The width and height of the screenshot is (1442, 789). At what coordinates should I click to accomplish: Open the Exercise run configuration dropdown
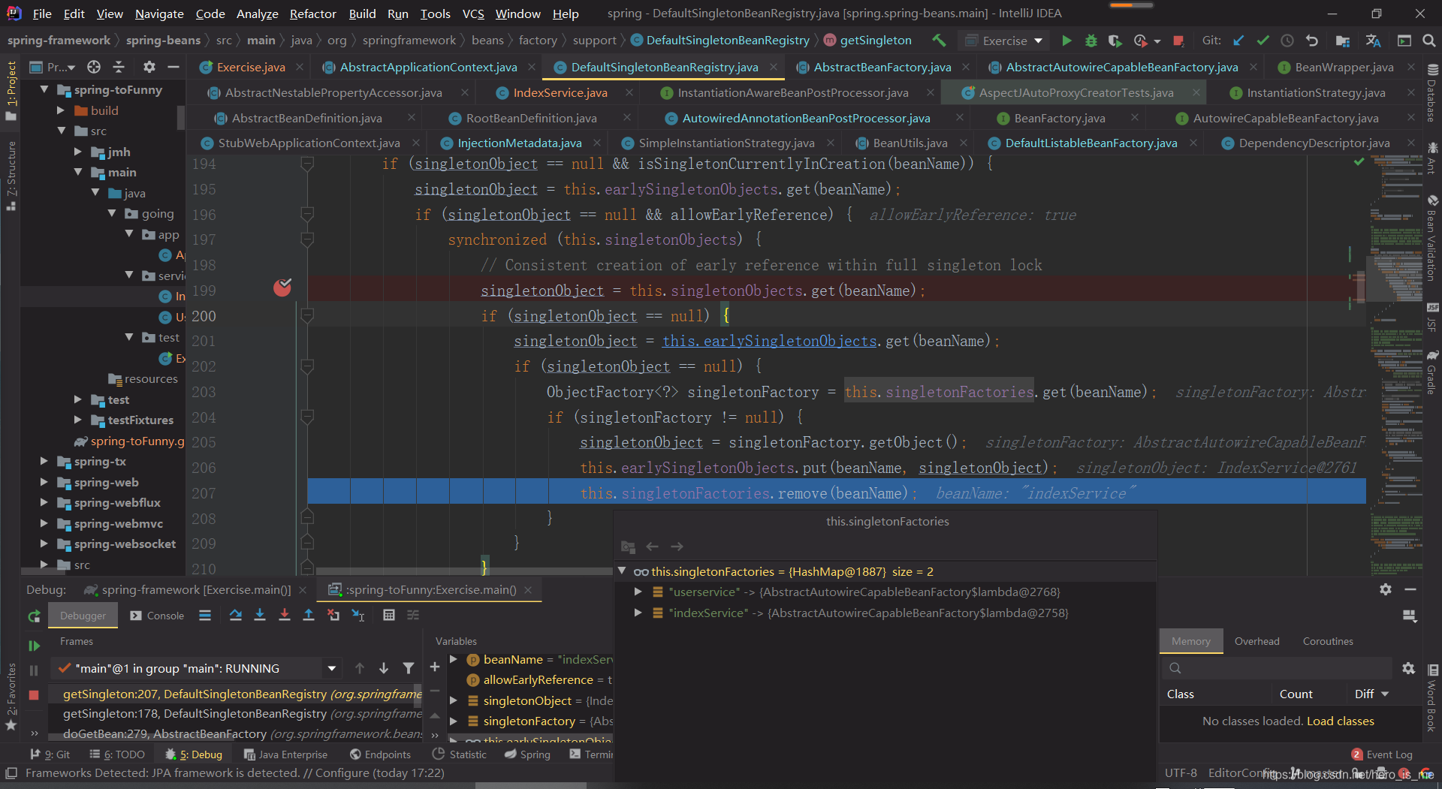pos(1005,41)
